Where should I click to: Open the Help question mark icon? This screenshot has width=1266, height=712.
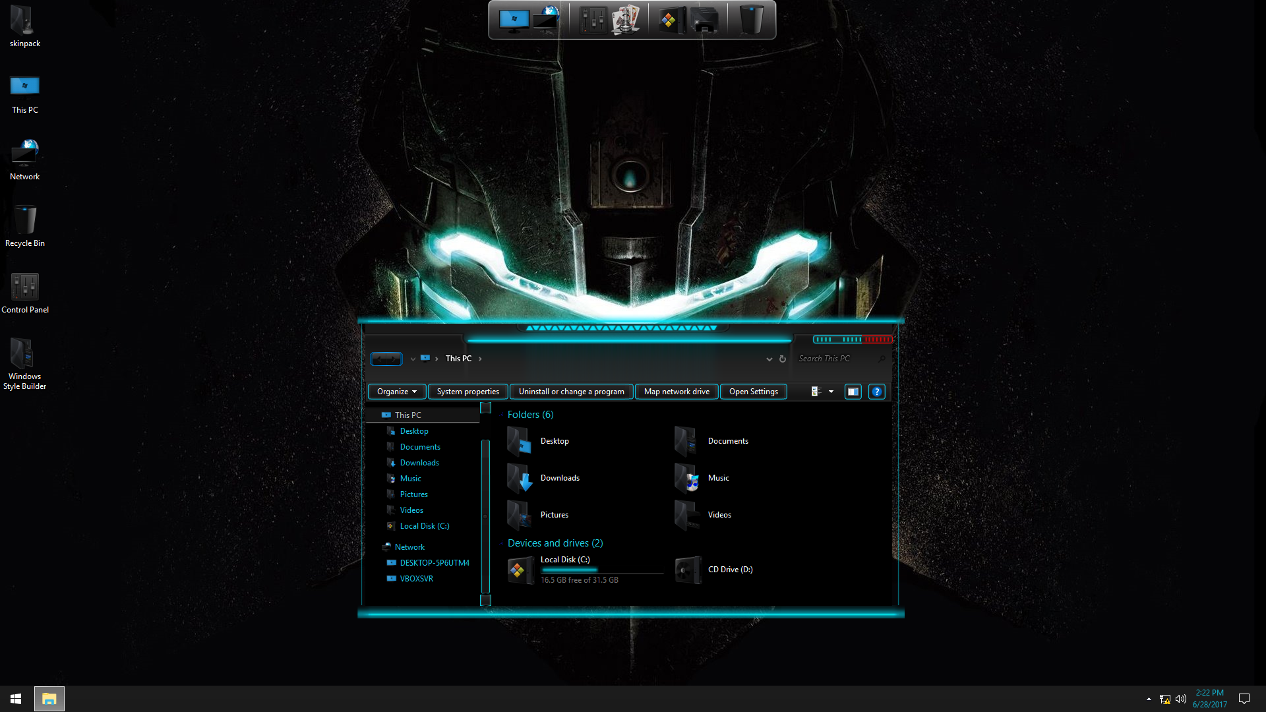876,392
